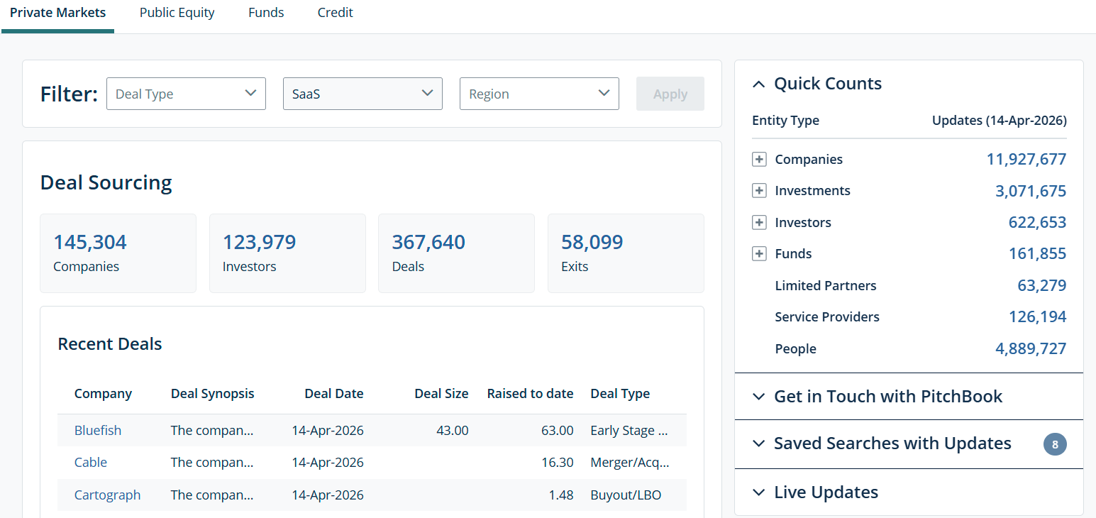Open the 3,071,675 Investments count
Image resolution: width=1096 pixels, height=518 pixels.
pyautogui.click(x=1031, y=190)
